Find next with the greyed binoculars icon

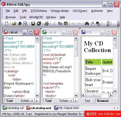pyautogui.click(x=92, y=24)
